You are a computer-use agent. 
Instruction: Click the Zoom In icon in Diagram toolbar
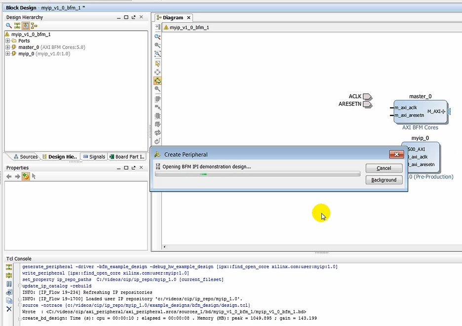point(158,37)
